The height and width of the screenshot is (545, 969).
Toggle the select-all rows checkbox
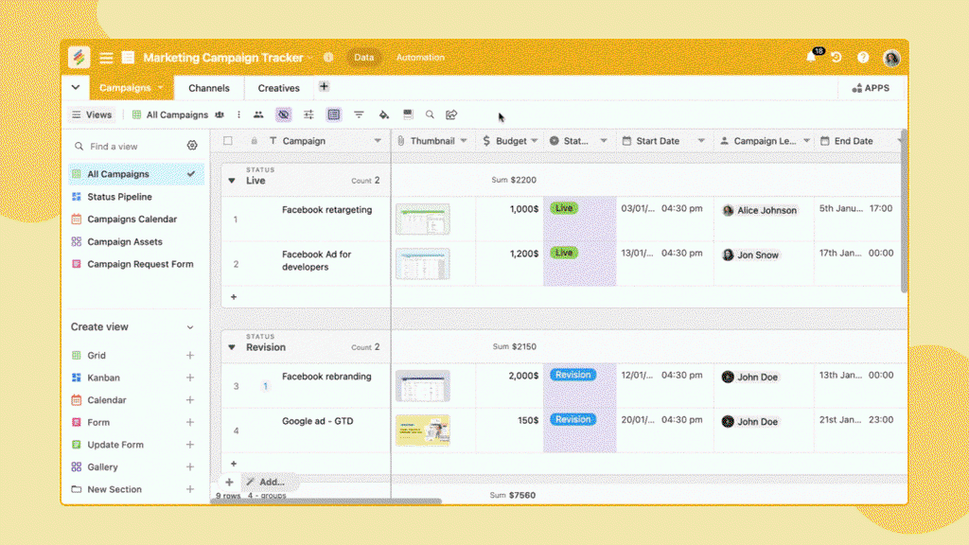(228, 141)
